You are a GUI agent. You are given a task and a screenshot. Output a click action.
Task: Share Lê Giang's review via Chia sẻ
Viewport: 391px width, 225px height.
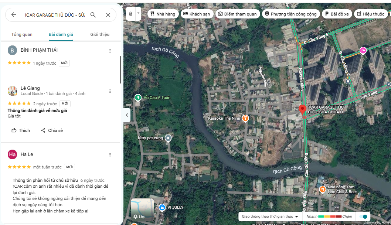(x=52, y=130)
